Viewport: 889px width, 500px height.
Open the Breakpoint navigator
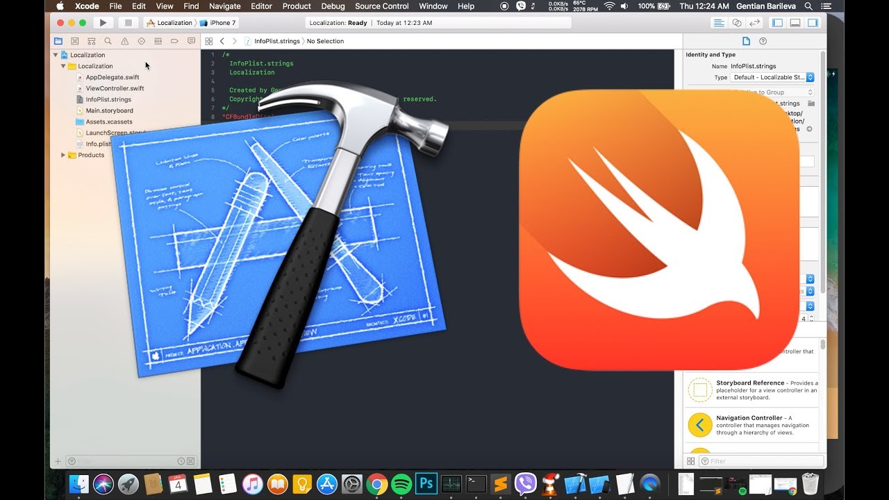174,41
